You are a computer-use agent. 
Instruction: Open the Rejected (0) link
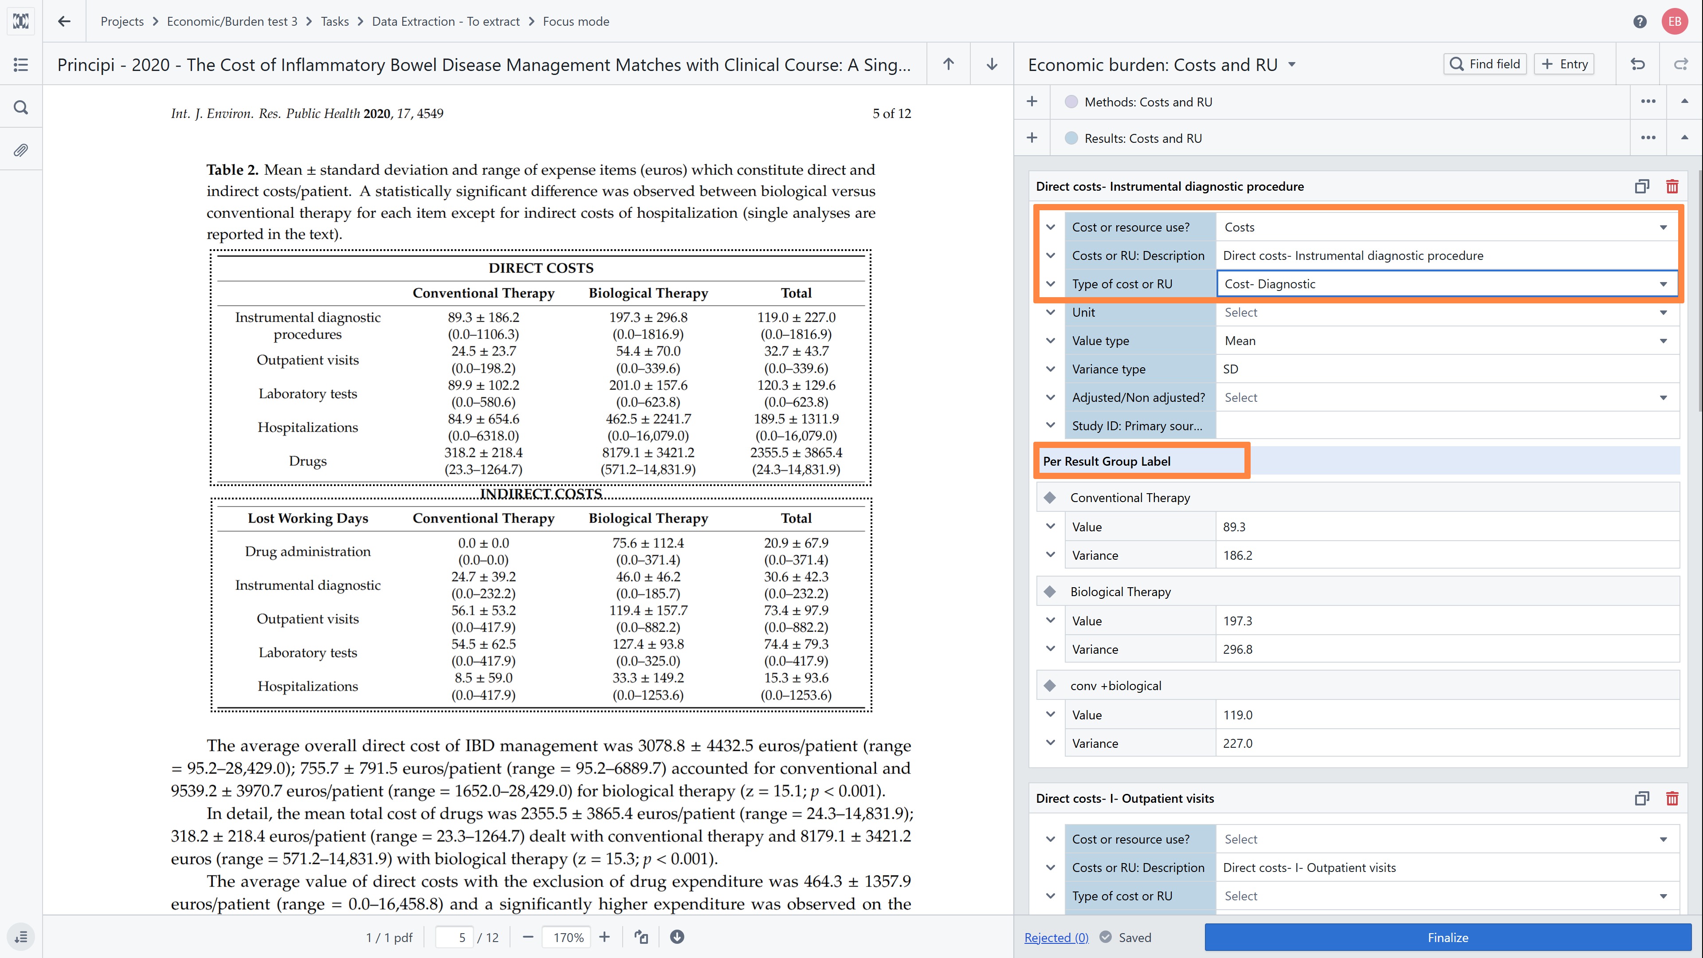(1056, 938)
